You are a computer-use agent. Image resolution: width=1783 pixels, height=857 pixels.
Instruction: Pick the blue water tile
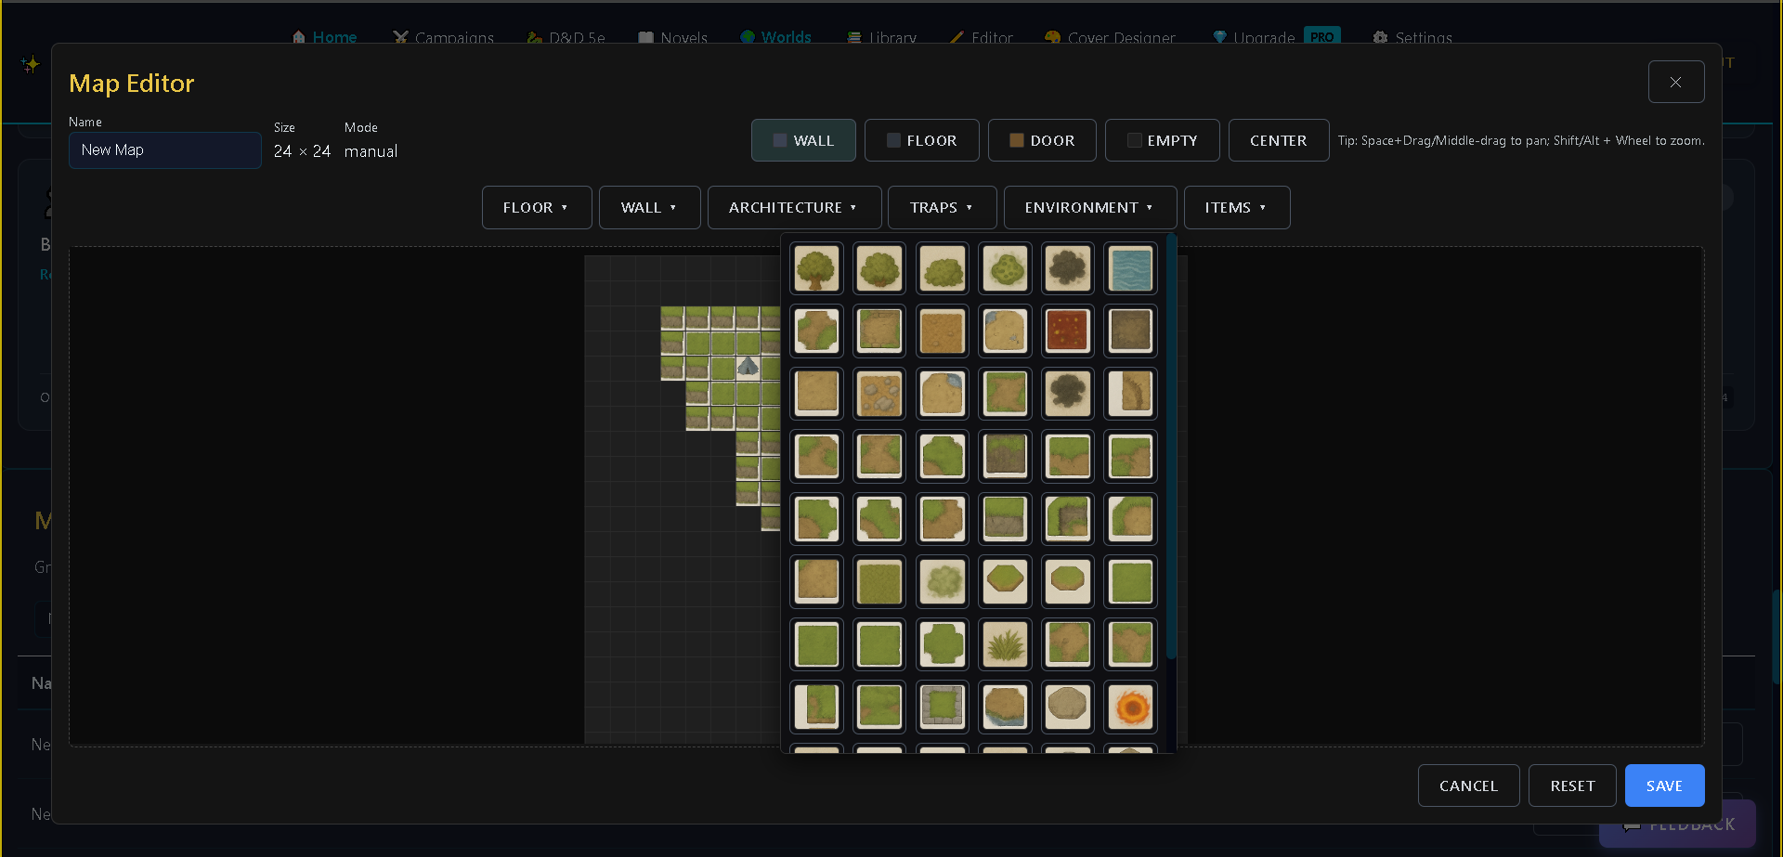[x=1129, y=268]
